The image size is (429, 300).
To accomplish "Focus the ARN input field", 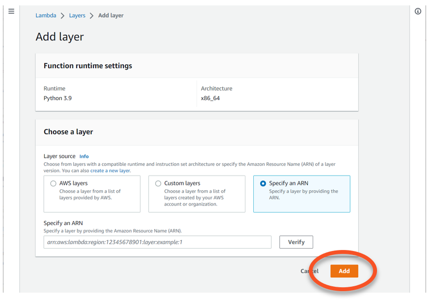I will (158, 242).
